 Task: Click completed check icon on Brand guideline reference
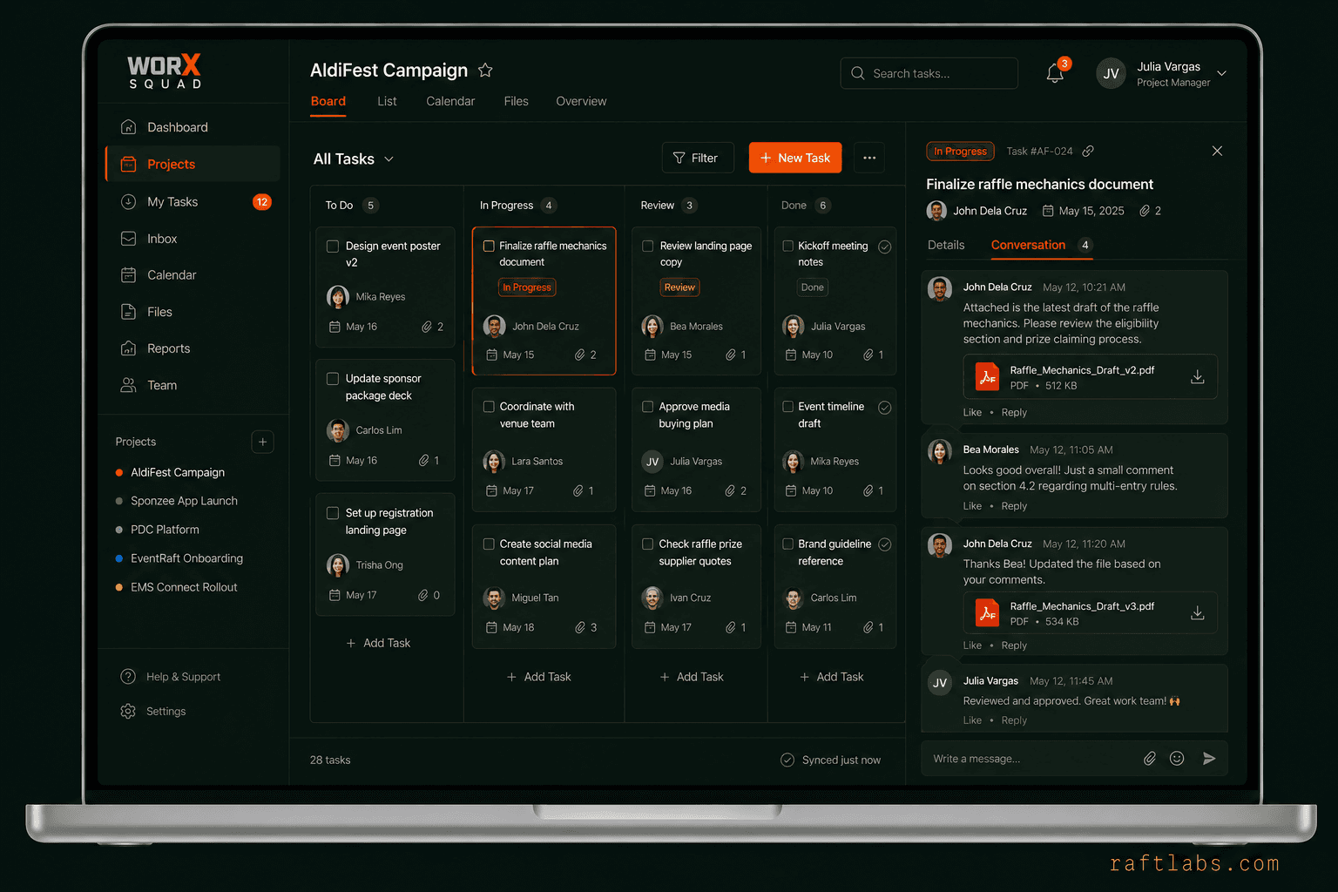(x=884, y=544)
